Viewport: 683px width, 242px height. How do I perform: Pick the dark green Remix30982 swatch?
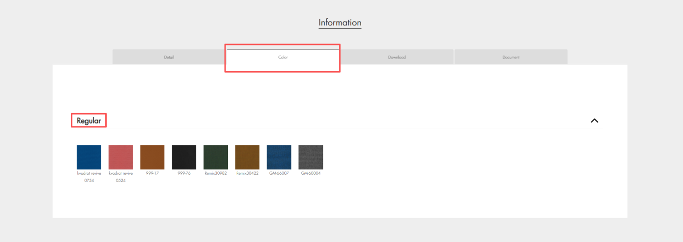pos(216,157)
